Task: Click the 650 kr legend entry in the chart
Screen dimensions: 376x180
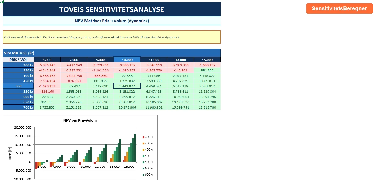Action: pos(148,175)
